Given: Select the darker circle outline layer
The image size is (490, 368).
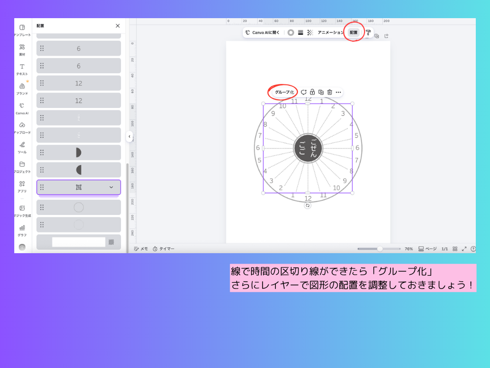Looking at the screenshot, I should tap(79, 207).
